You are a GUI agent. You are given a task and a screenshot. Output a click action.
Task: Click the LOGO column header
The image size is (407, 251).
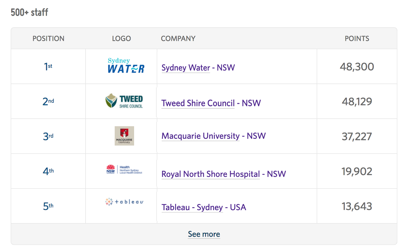pos(121,38)
